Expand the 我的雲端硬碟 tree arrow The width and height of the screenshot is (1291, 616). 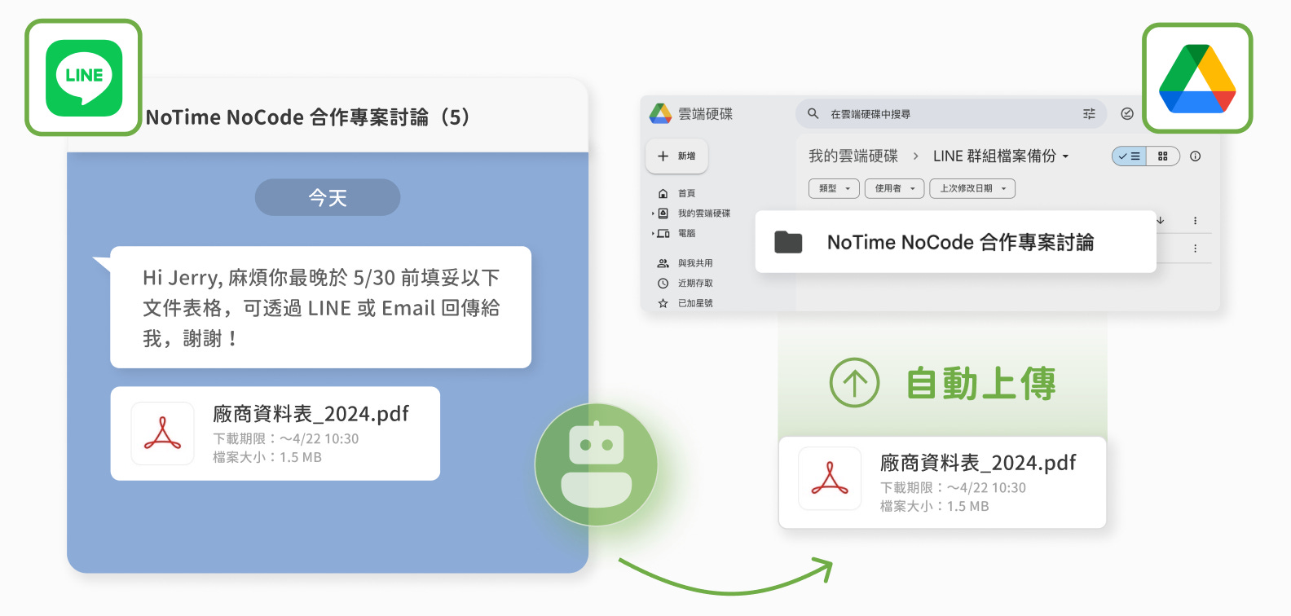(x=653, y=213)
